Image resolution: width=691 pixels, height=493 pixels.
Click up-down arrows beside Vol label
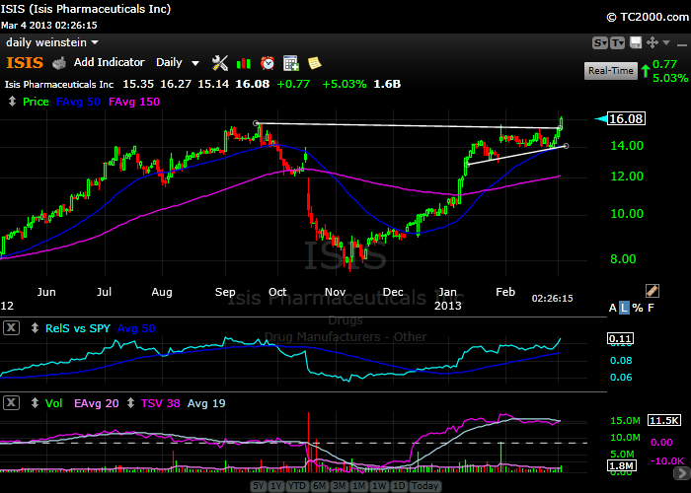pos(35,402)
